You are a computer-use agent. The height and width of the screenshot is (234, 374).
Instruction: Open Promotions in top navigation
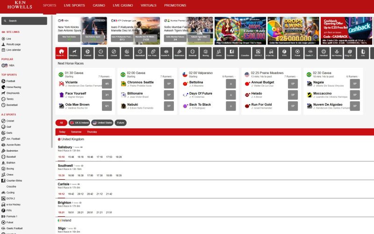point(175,5)
